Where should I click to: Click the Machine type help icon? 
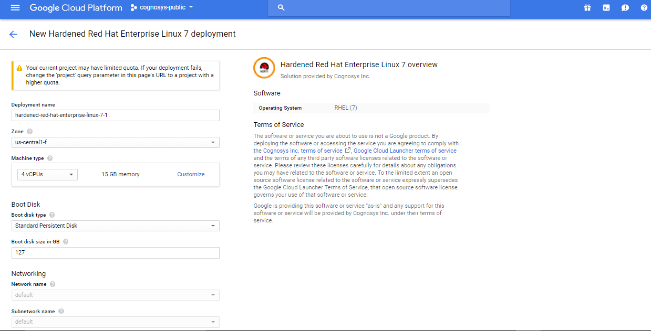coord(49,158)
